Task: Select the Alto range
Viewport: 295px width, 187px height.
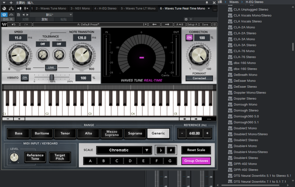Action: (88, 133)
